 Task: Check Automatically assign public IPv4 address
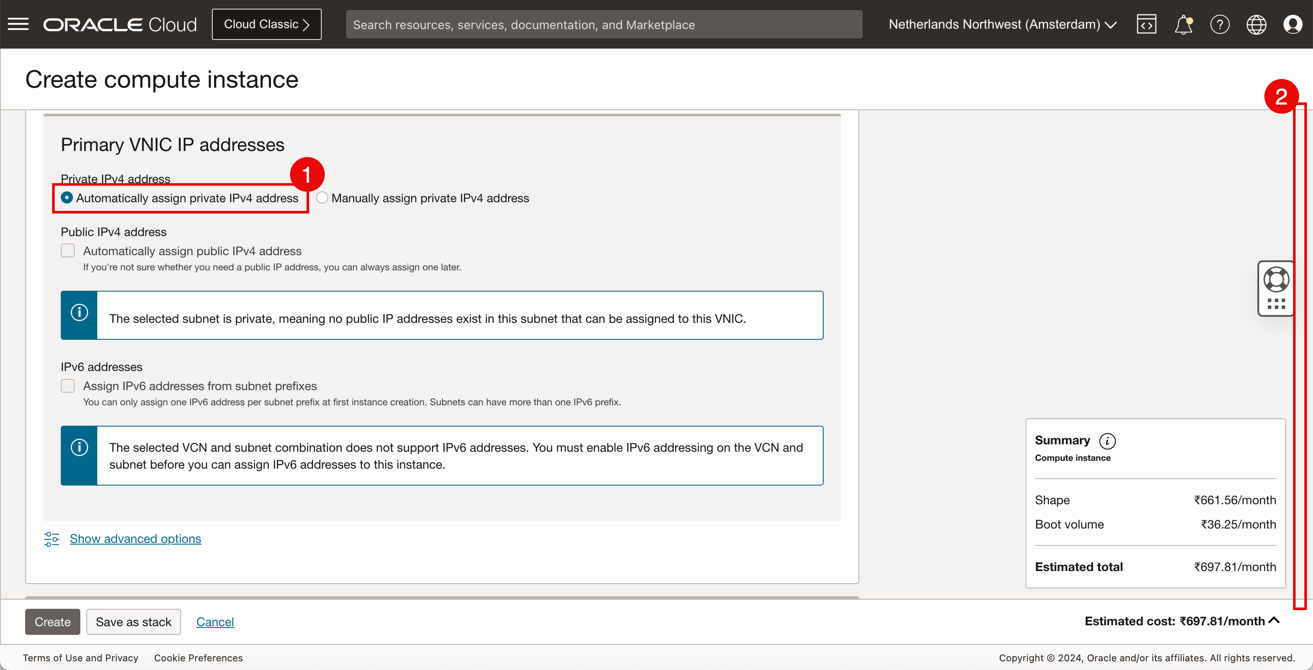[x=68, y=251]
